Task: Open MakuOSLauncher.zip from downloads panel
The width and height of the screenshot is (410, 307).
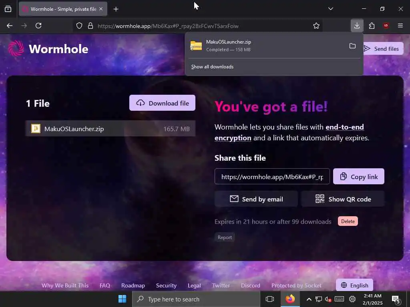Action: tap(266, 46)
